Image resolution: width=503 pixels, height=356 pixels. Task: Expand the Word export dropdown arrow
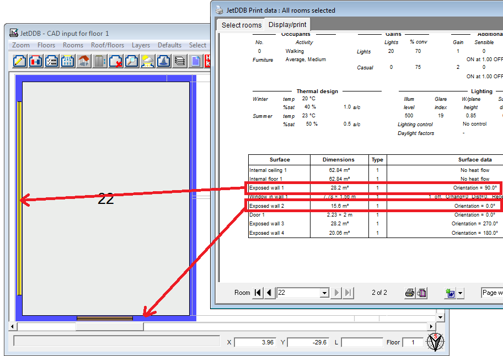[461, 293]
